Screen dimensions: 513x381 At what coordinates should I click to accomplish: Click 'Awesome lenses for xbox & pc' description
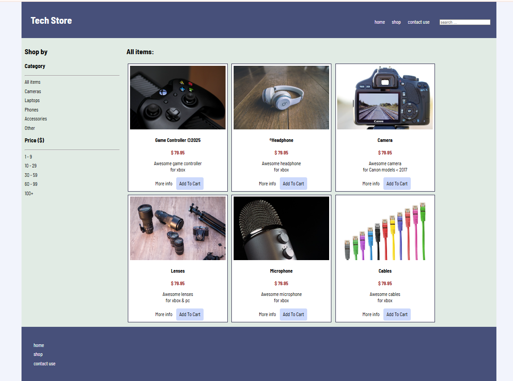(x=178, y=297)
